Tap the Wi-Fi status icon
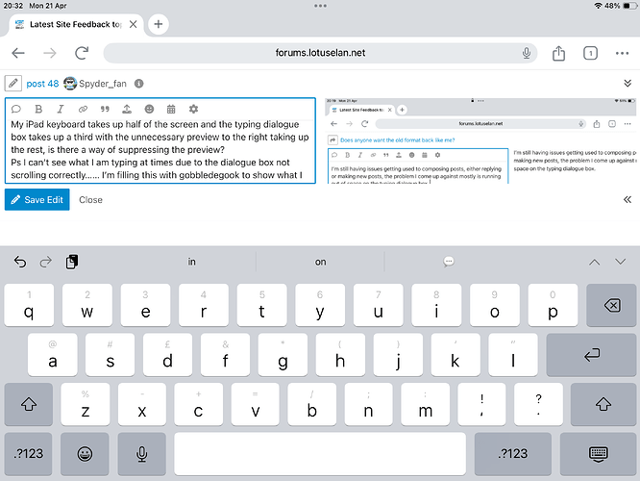640x481 pixels. coord(599,6)
